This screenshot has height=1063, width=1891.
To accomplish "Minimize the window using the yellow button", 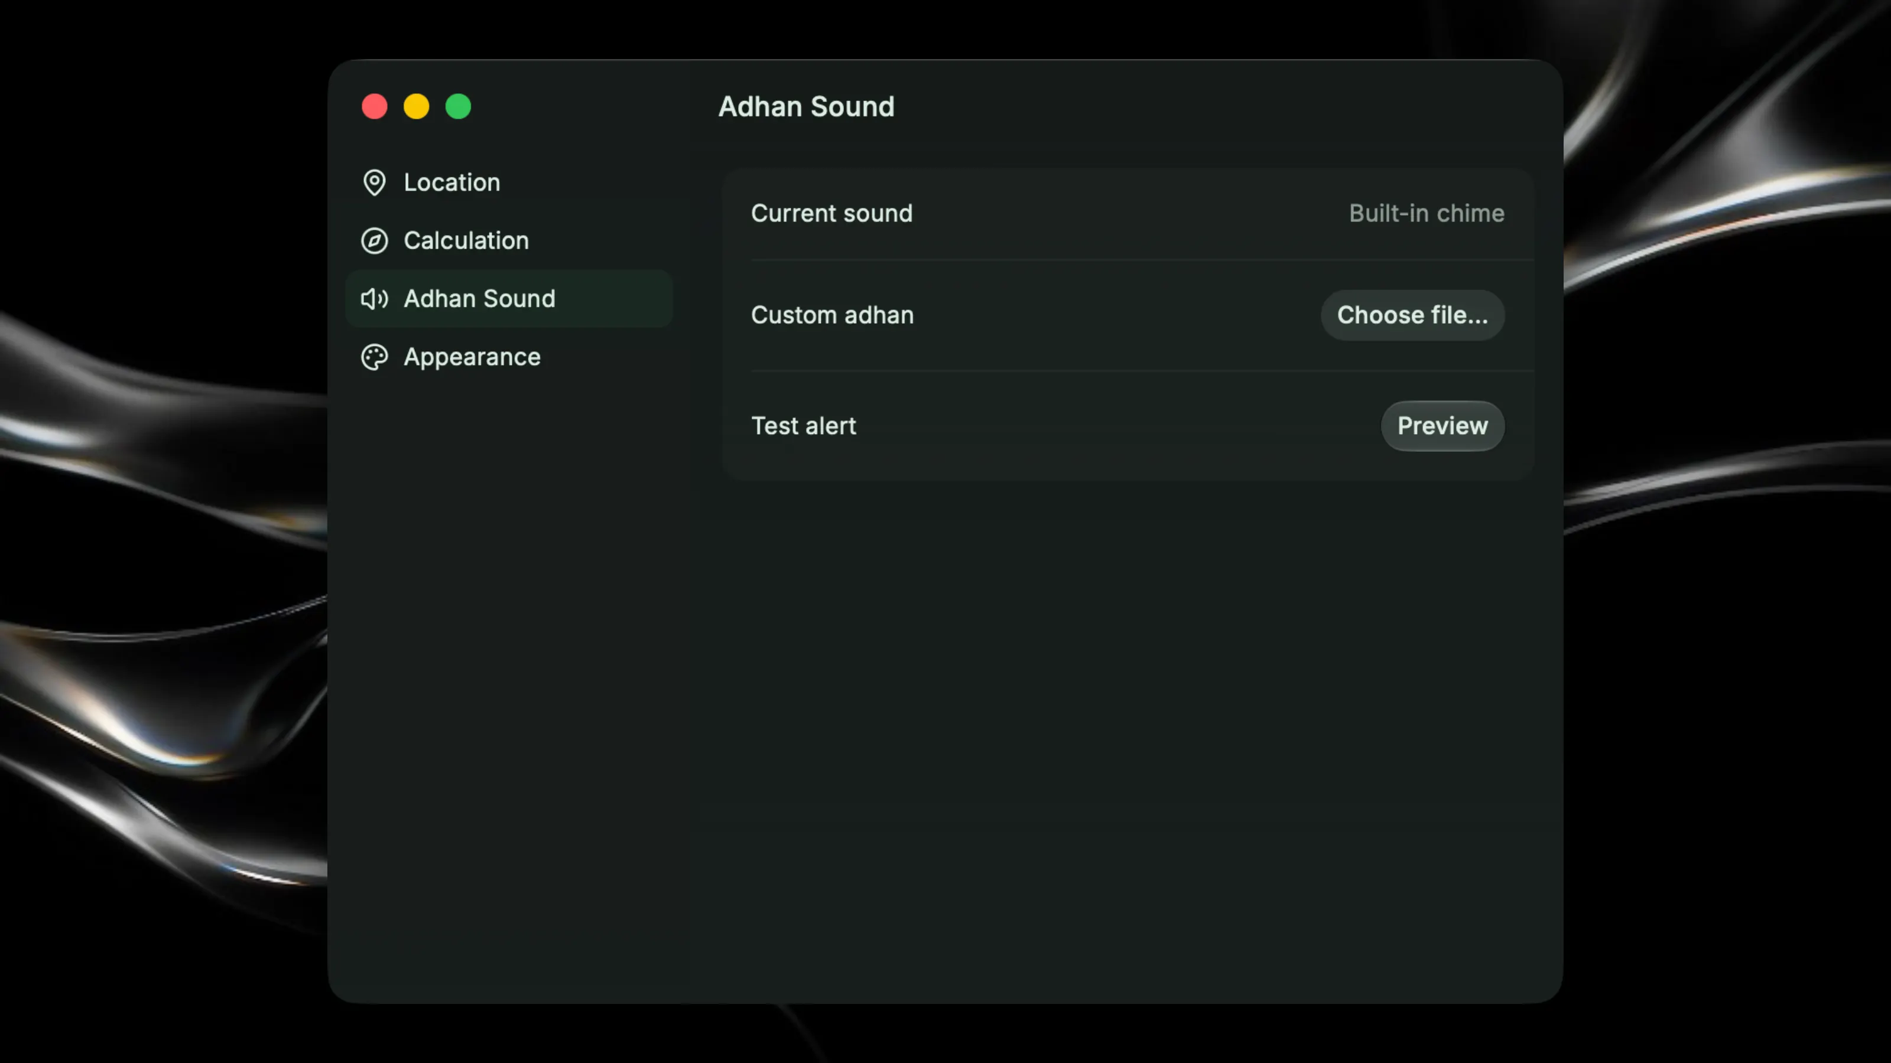I will tap(416, 107).
